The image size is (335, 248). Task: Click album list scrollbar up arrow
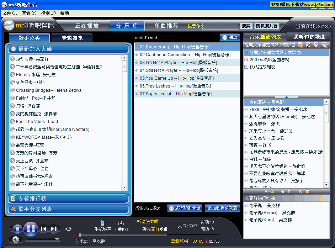[x=124, y=58]
